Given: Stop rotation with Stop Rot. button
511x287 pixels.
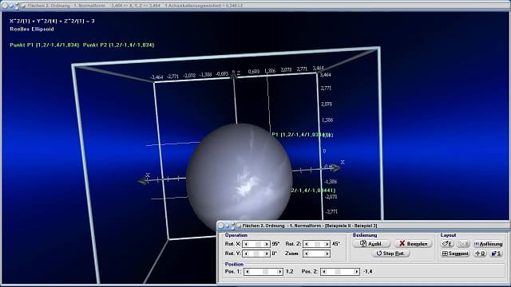Looking at the screenshot, I should (x=390, y=254).
